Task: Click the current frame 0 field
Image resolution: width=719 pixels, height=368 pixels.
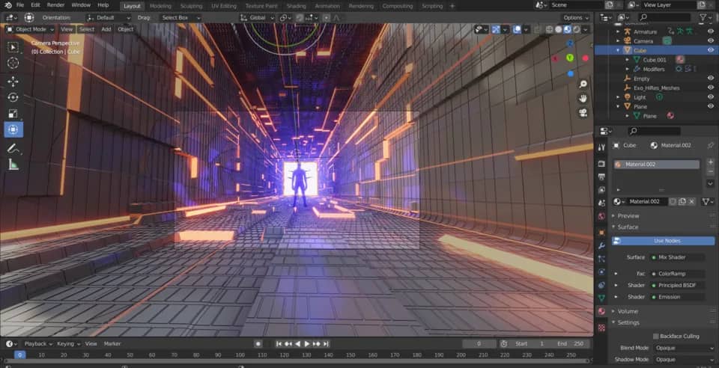Action: (x=479, y=344)
